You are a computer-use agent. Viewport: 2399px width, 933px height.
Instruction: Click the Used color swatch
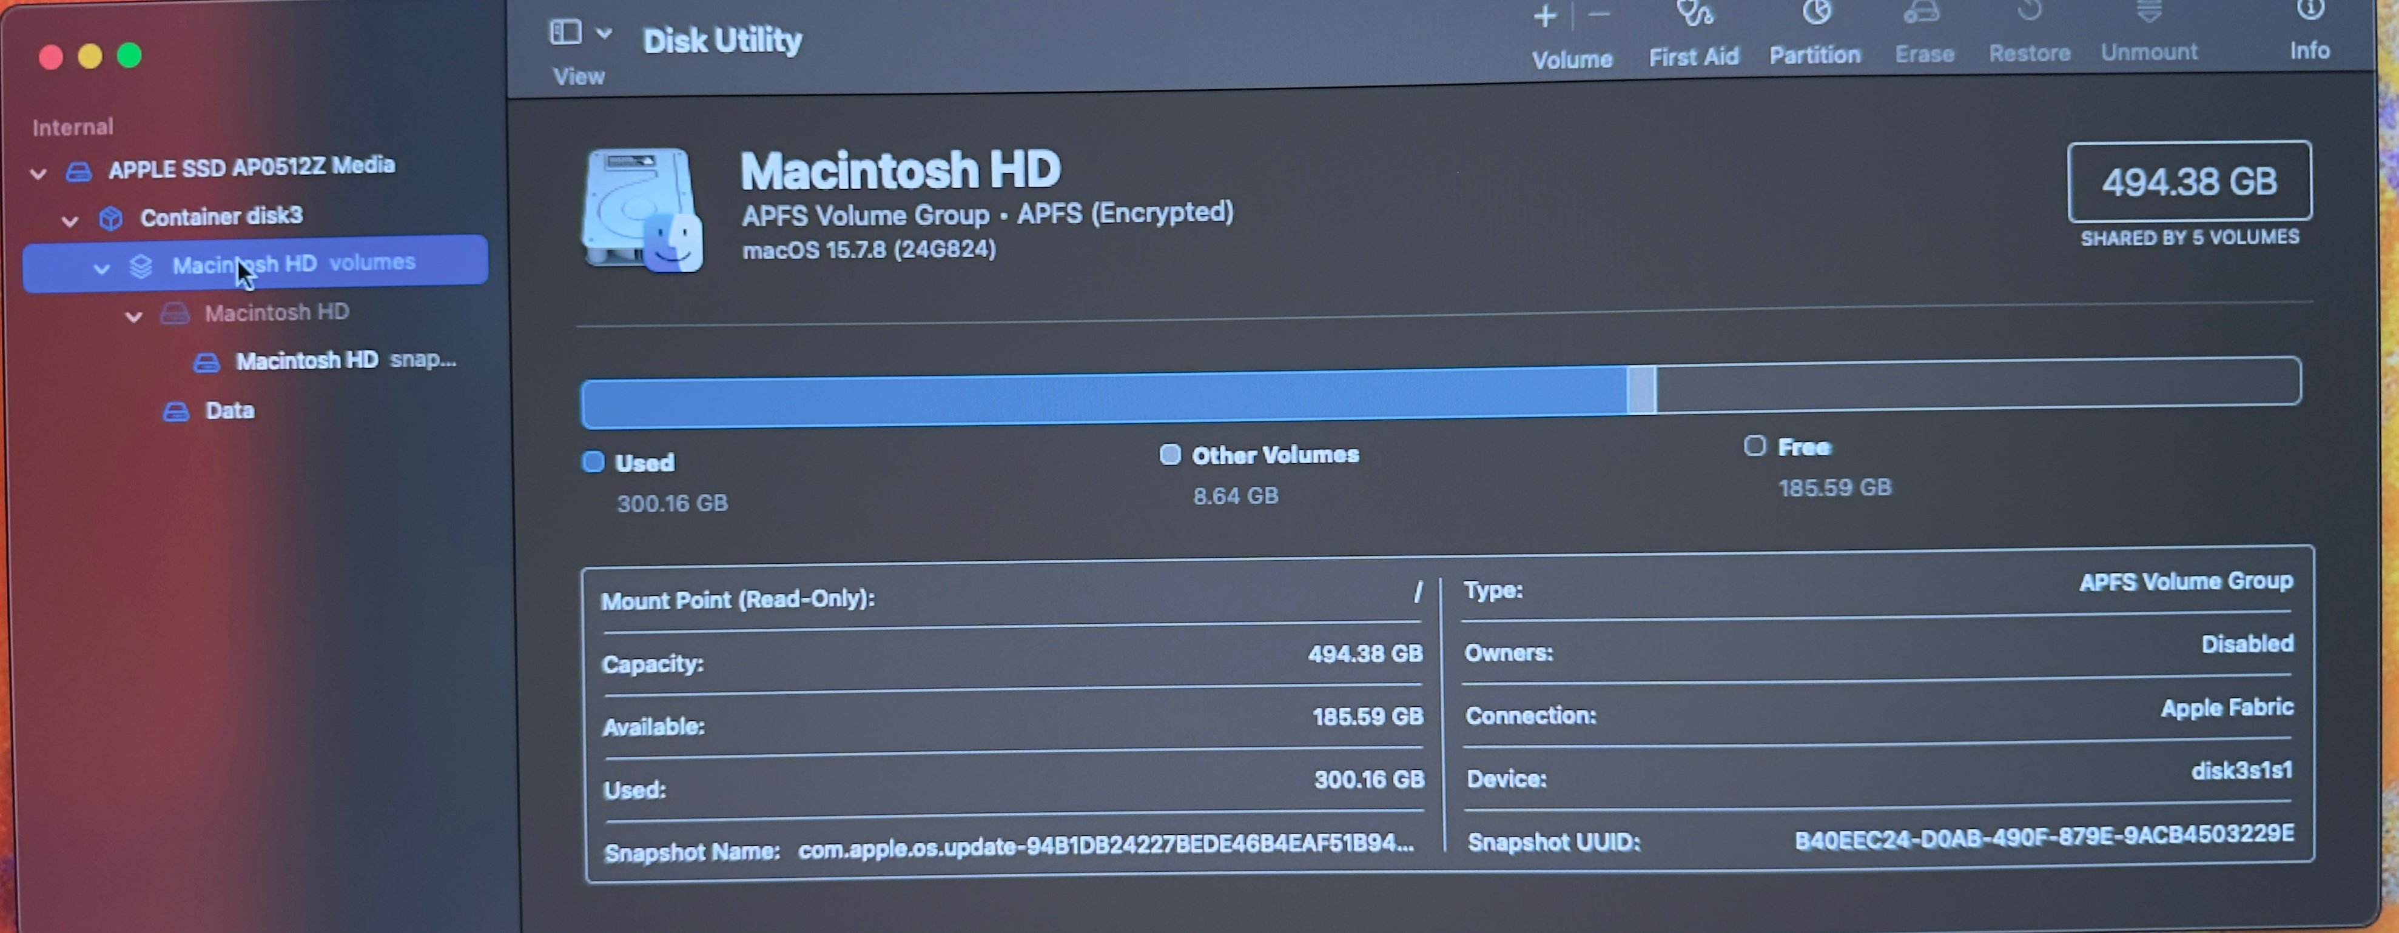click(x=593, y=462)
